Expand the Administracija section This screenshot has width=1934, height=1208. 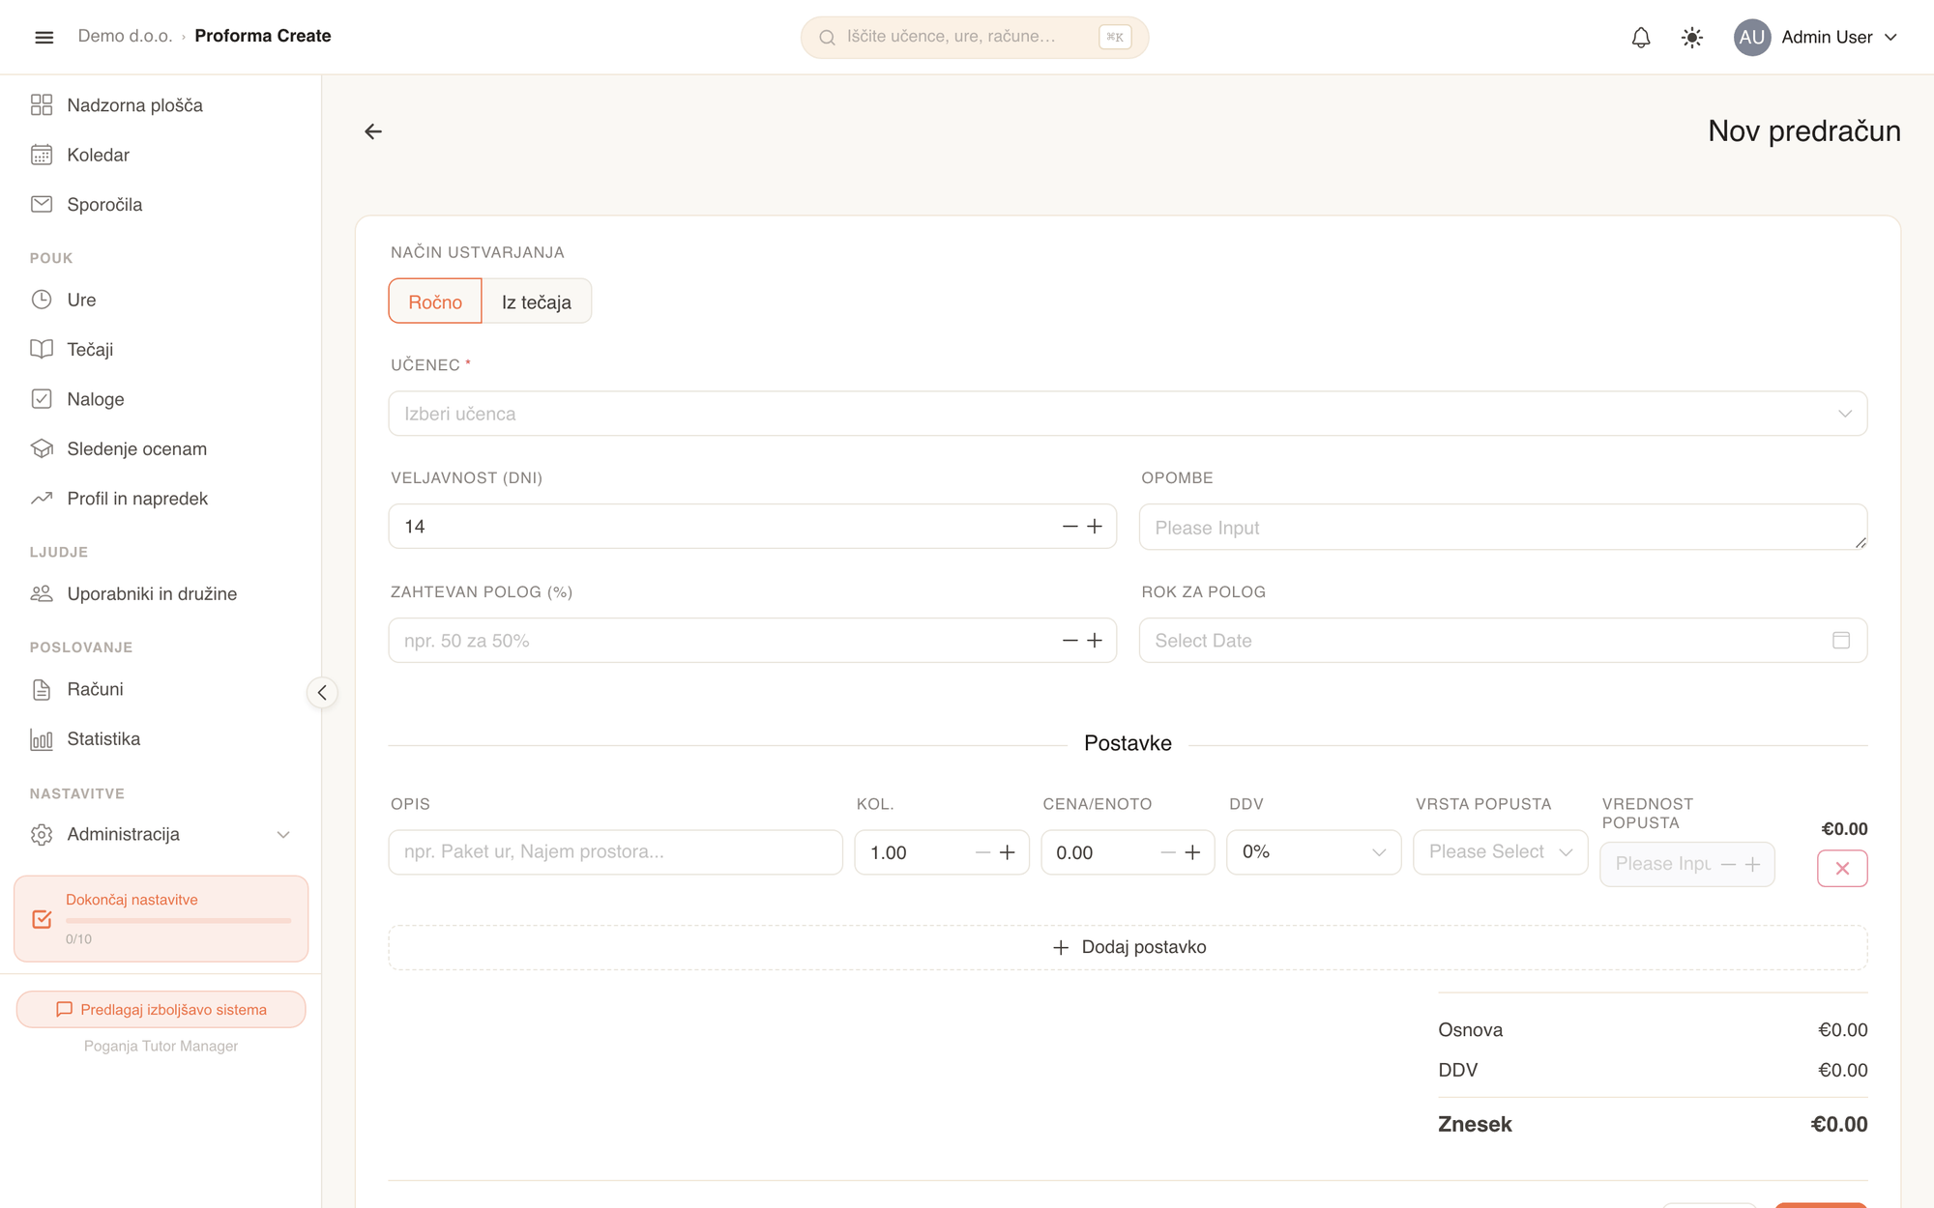tap(161, 834)
